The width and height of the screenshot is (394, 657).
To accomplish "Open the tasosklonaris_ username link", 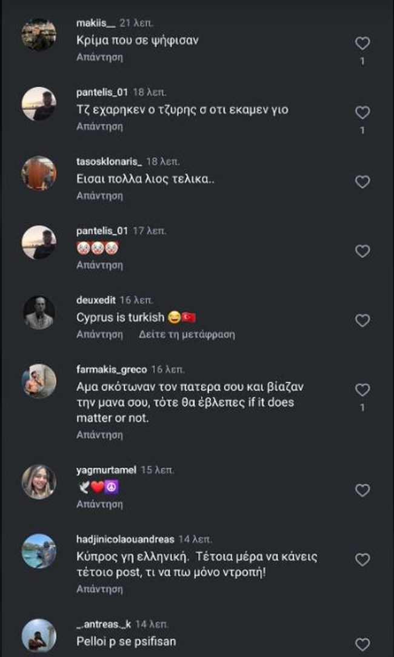I will 109,161.
